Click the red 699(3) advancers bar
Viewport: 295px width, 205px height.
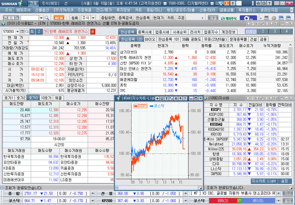pyautogui.click(x=223, y=201)
